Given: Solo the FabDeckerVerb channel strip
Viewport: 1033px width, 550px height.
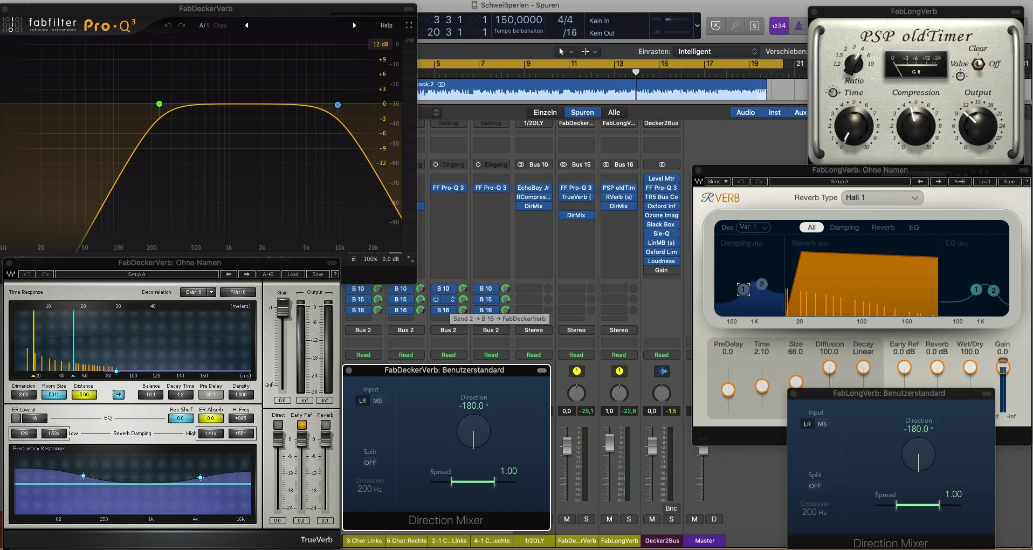Looking at the screenshot, I should (x=586, y=519).
